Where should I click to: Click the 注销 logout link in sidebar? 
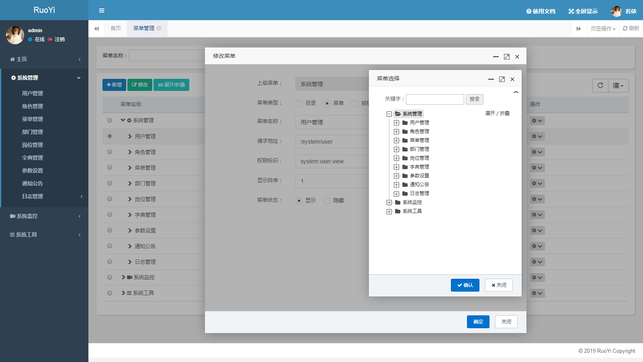(57, 39)
